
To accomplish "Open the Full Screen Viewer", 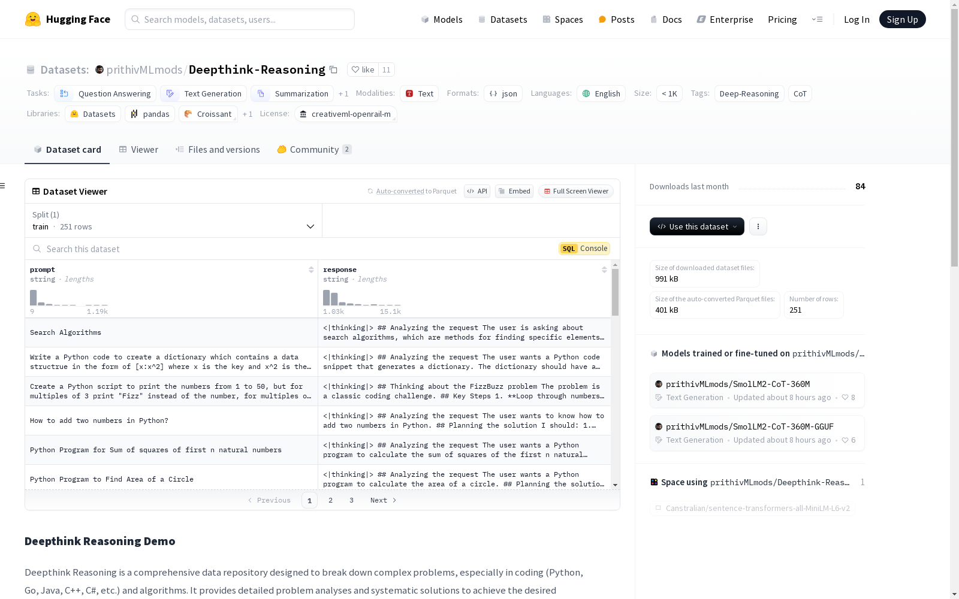I will [576, 191].
